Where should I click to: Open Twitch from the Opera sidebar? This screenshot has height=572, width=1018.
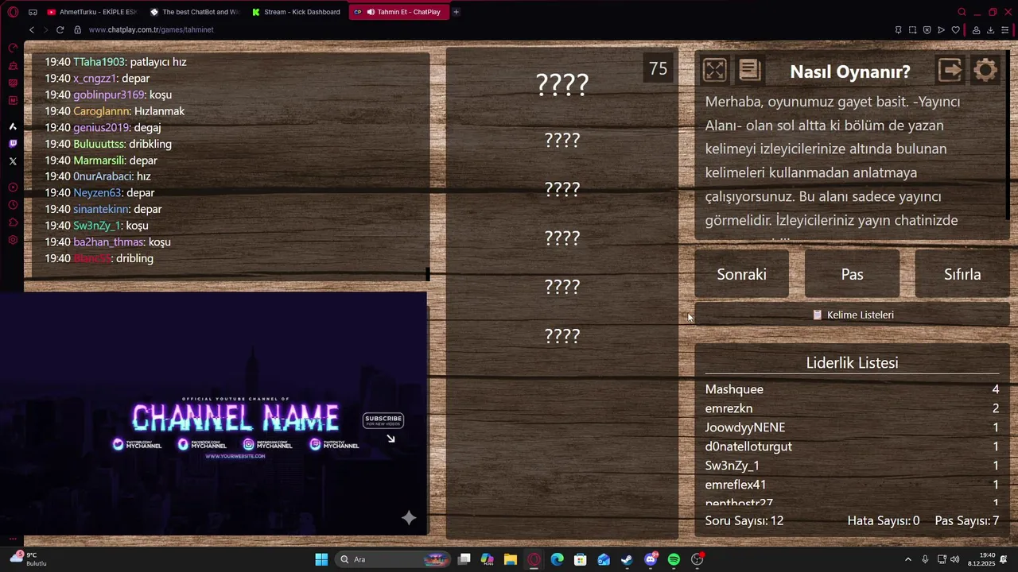pyautogui.click(x=13, y=144)
